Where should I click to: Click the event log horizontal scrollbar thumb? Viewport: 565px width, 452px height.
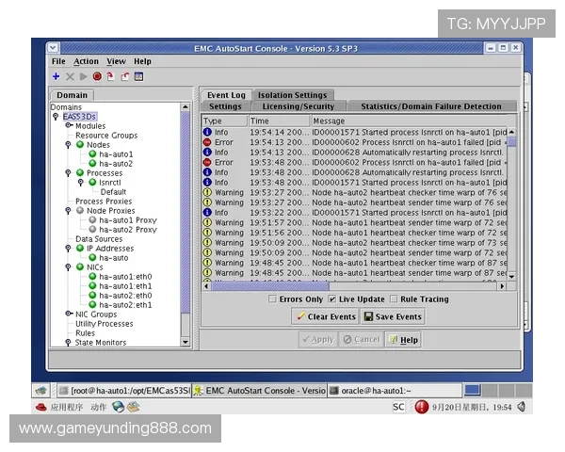coord(270,286)
